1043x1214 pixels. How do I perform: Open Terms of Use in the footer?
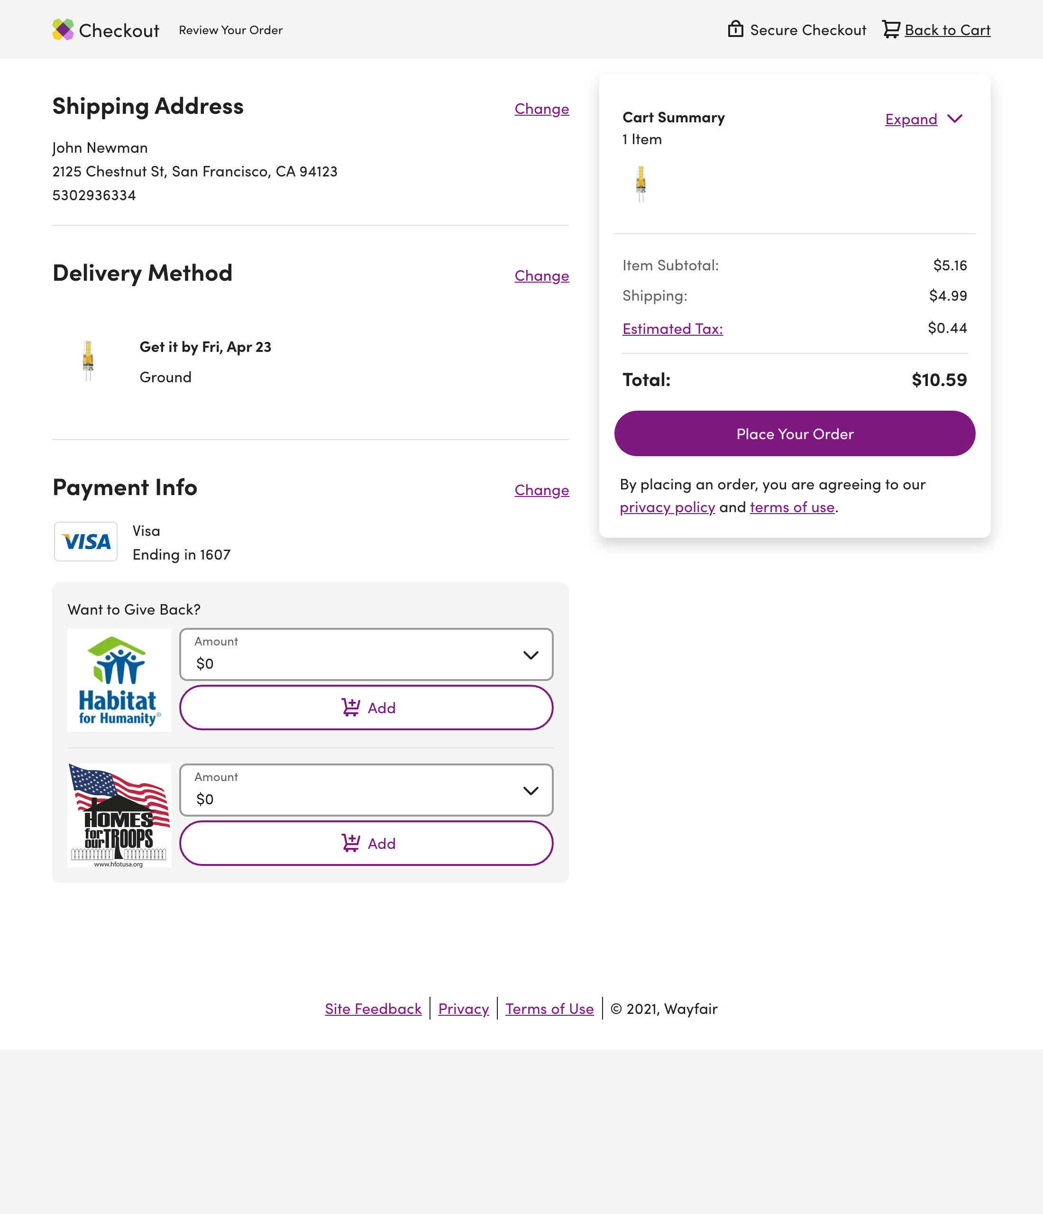(x=549, y=1009)
